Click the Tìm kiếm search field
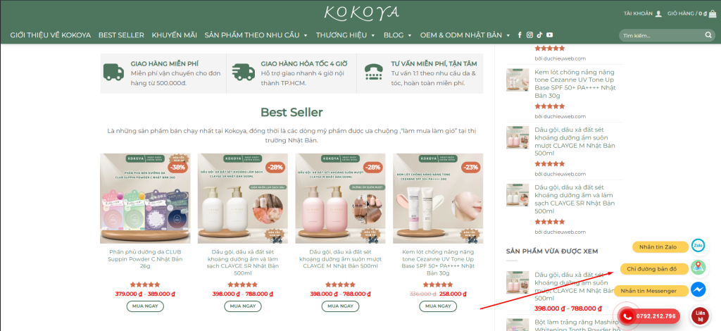The image size is (721, 331). [x=661, y=35]
